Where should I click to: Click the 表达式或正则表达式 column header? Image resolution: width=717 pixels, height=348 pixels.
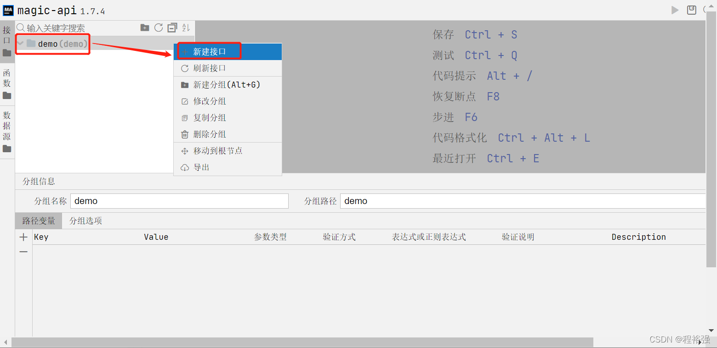pyautogui.click(x=429, y=237)
